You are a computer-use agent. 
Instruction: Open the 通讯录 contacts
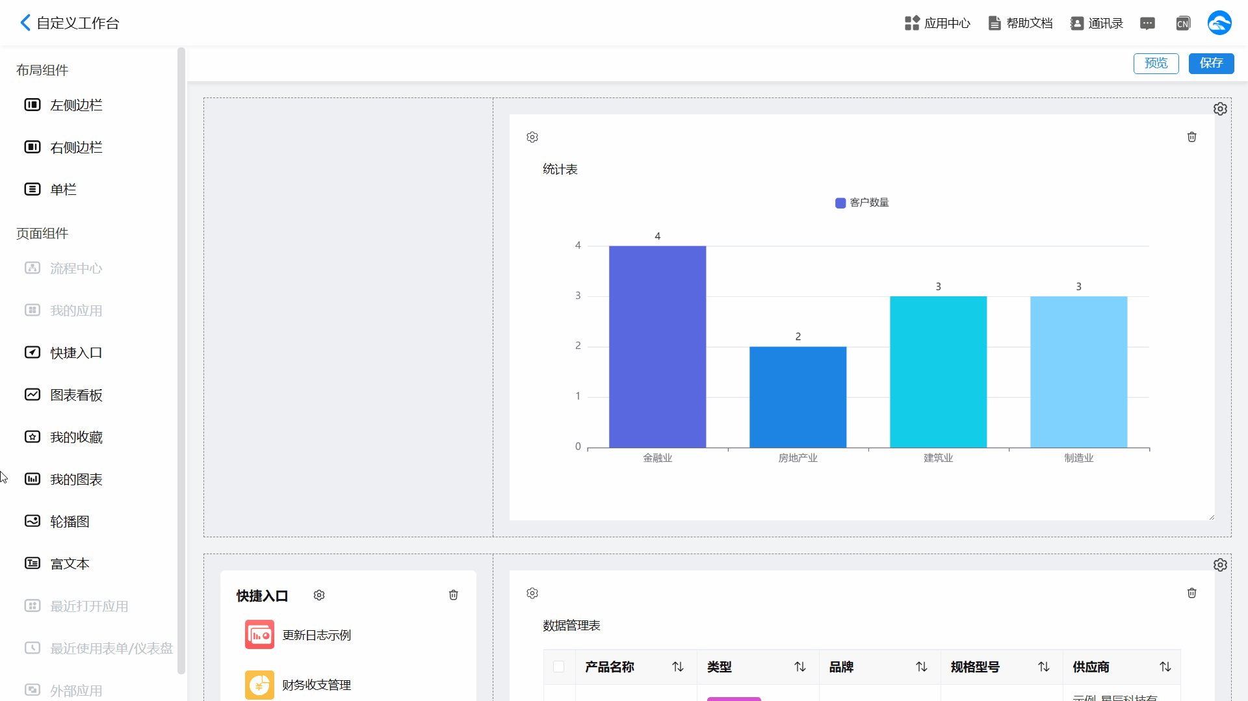pyautogui.click(x=1097, y=23)
